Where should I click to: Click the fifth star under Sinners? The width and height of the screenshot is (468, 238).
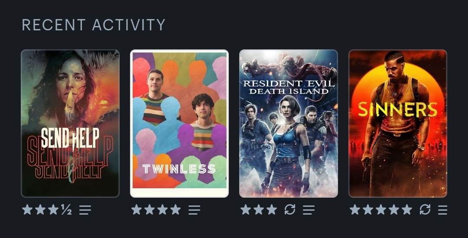[x=407, y=210]
